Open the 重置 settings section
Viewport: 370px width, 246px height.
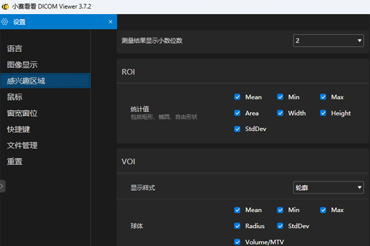[14, 161]
